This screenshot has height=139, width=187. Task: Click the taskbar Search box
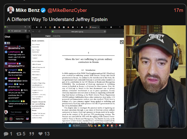[x=82, y=126]
